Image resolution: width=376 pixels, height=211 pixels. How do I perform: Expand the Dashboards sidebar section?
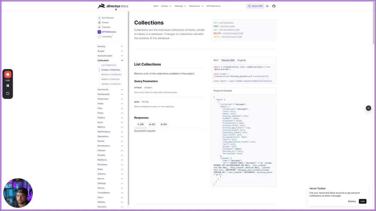click(x=110, y=94)
